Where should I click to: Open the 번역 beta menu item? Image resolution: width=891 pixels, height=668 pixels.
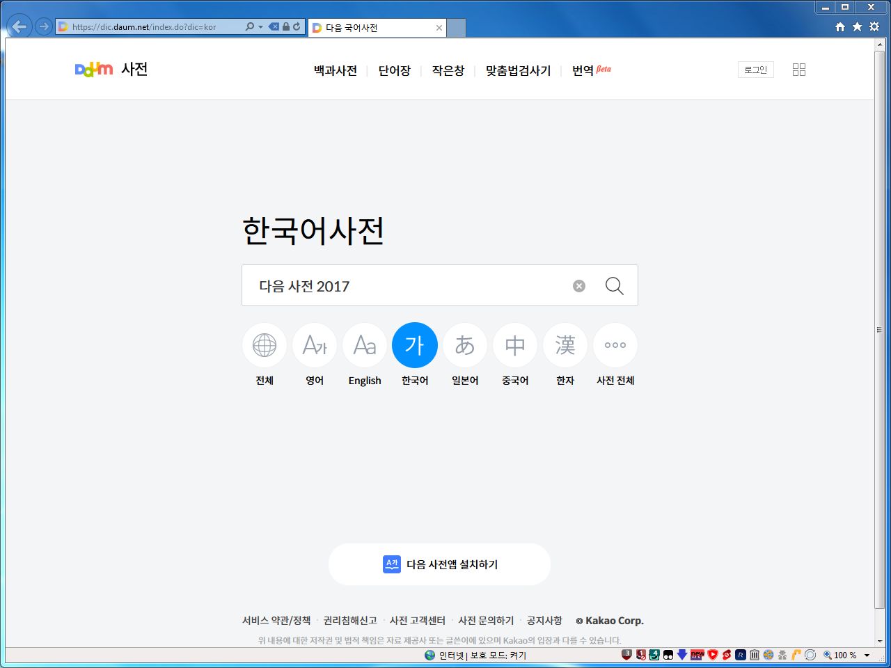coord(592,70)
